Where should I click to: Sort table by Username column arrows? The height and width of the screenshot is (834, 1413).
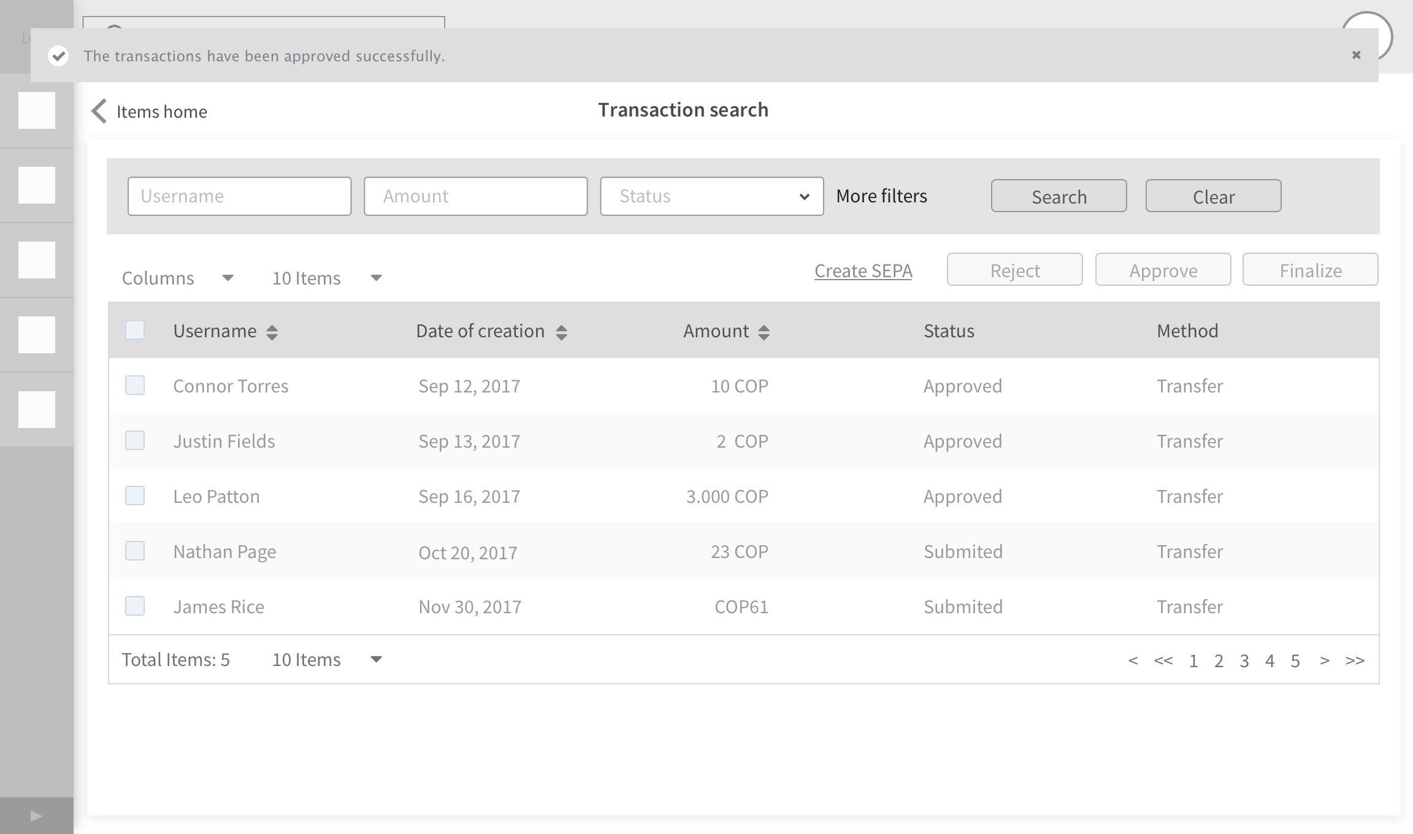point(272,332)
